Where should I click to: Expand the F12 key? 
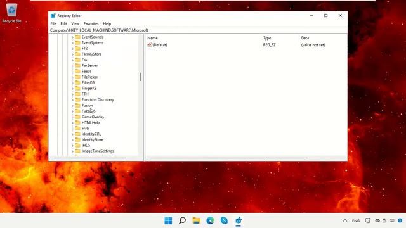click(72, 49)
